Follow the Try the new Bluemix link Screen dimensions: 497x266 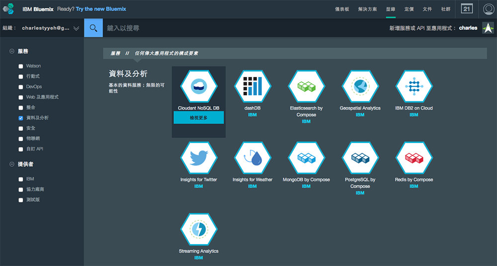point(101,9)
